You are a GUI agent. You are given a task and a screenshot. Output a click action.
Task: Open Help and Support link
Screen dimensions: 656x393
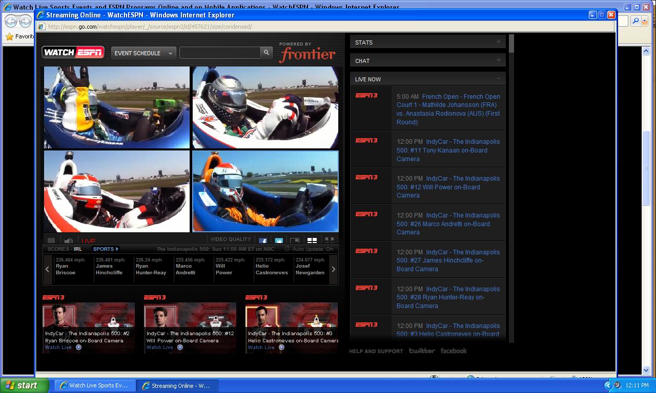click(x=376, y=351)
